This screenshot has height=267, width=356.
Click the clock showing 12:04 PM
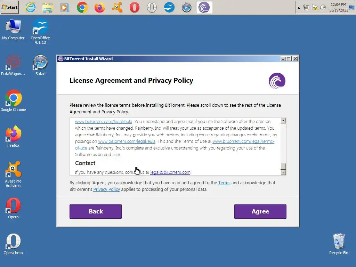coord(338,7)
